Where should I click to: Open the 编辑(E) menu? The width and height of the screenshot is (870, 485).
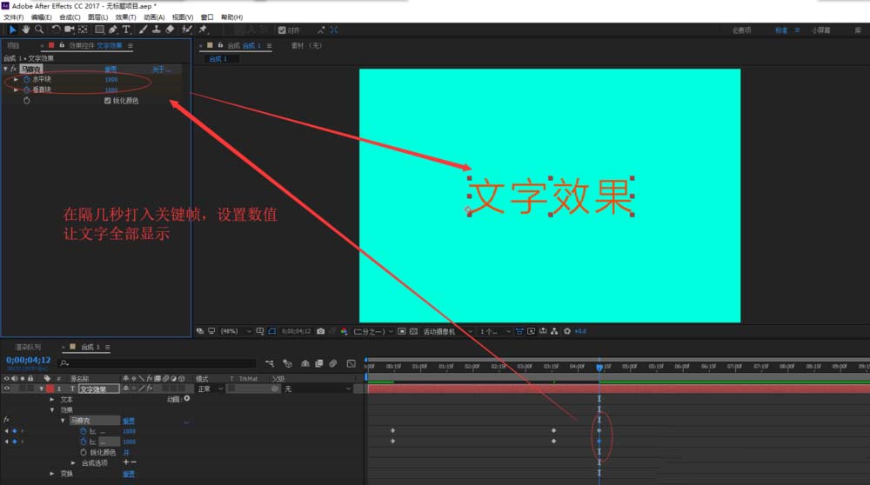(41, 17)
